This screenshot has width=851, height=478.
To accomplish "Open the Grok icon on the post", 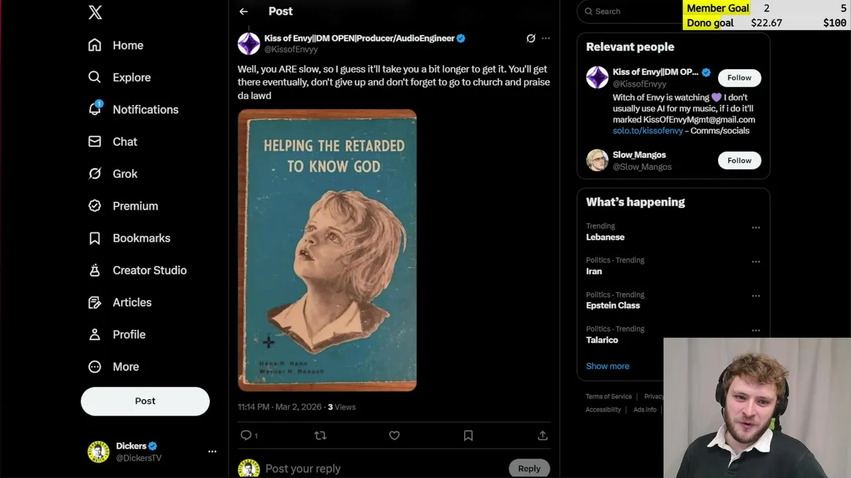I will pos(531,39).
